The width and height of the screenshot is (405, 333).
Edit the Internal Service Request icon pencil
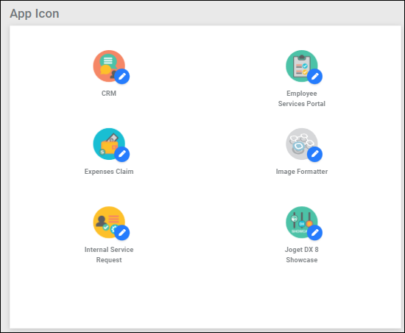click(122, 233)
